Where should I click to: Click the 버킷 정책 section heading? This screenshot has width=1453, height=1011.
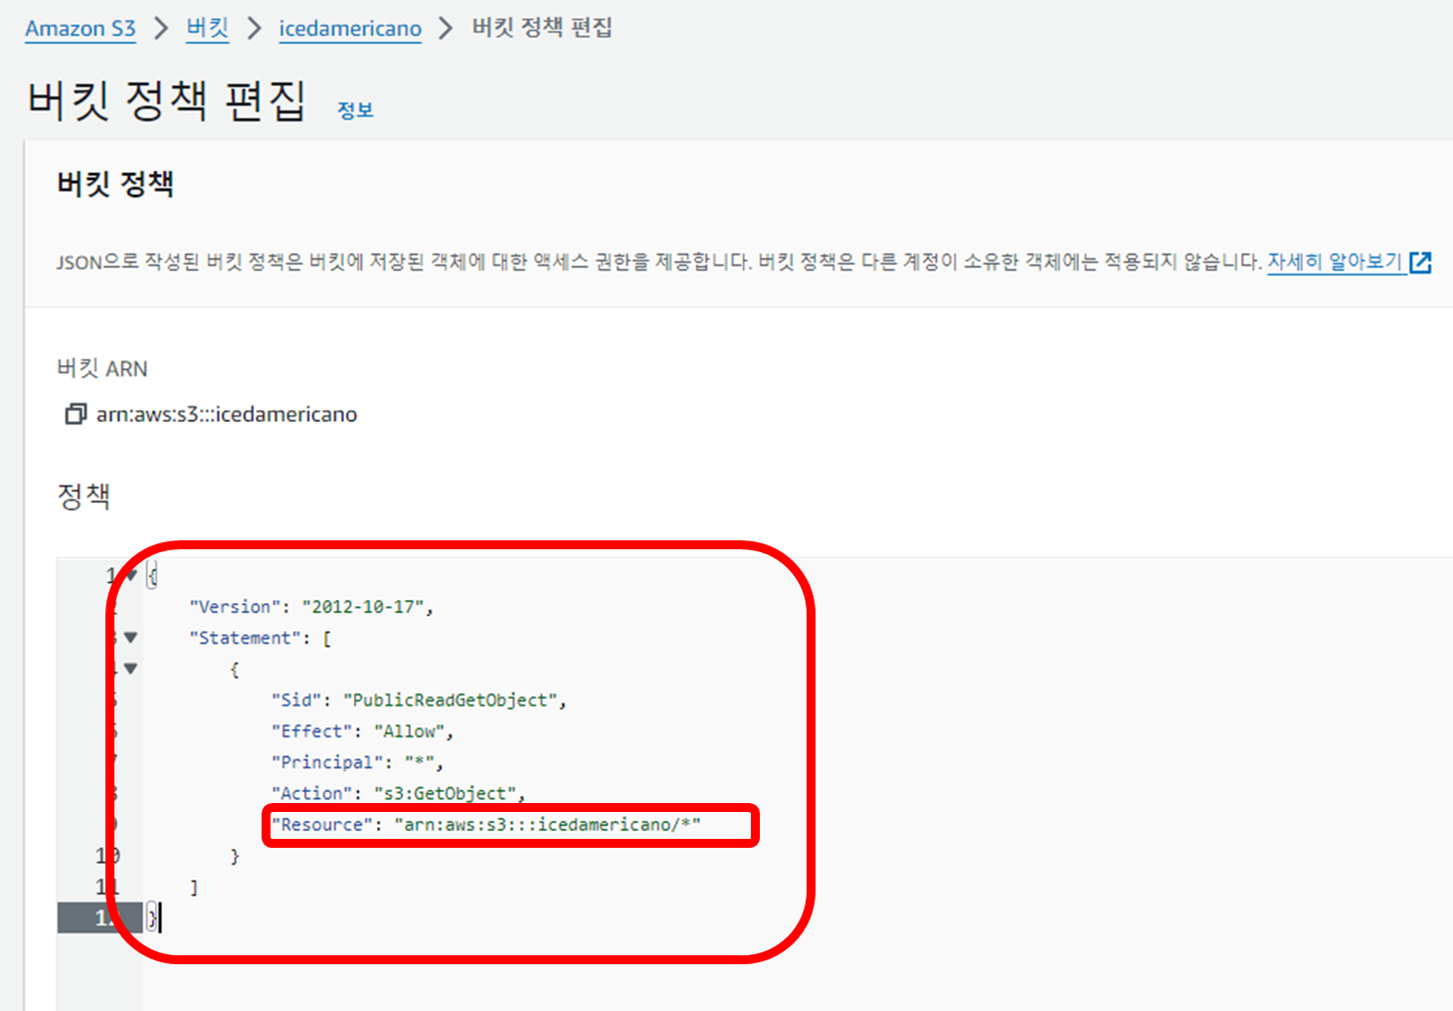point(115,184)
